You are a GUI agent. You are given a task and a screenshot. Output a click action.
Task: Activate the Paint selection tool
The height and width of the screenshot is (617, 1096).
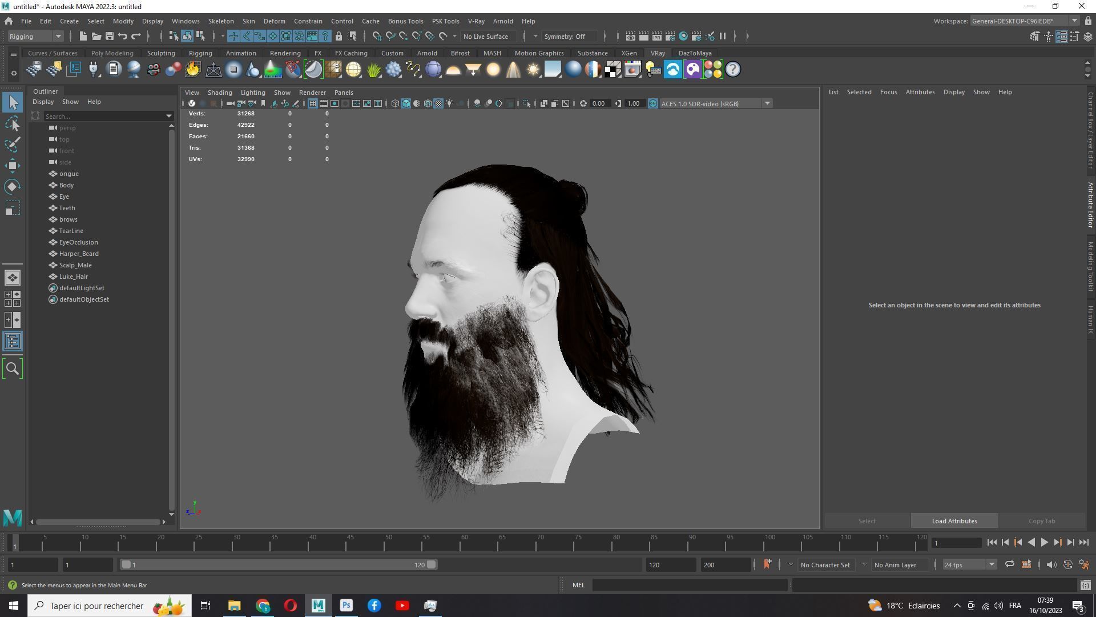click(x=13, y=145)
